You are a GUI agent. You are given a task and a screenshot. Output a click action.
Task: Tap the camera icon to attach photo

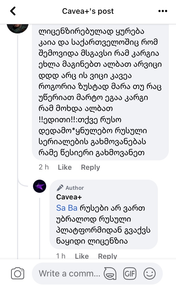[x=18, y=274]
